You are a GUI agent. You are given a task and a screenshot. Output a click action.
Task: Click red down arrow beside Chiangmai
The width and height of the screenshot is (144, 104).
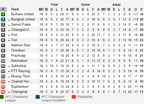(9, 92)
